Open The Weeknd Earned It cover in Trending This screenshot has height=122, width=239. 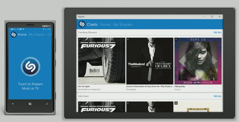pos(150,61)
